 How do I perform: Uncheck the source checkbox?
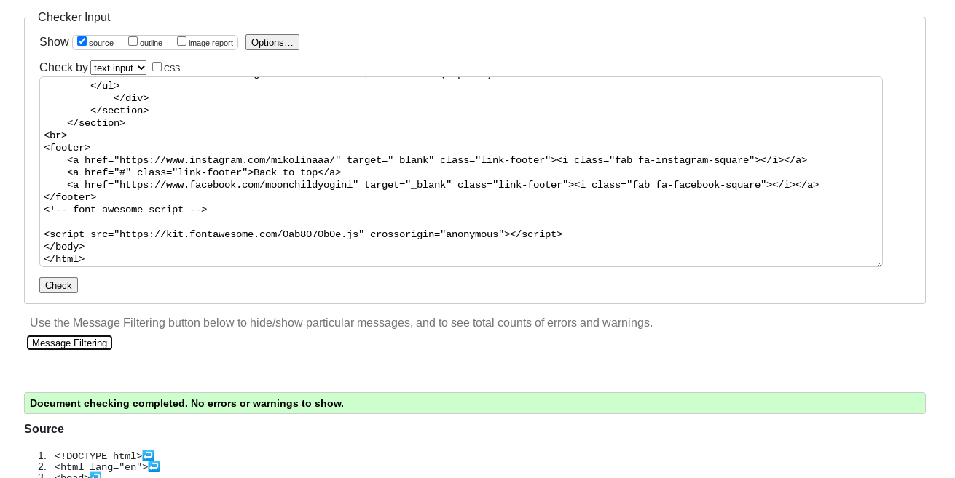[82, 41]
